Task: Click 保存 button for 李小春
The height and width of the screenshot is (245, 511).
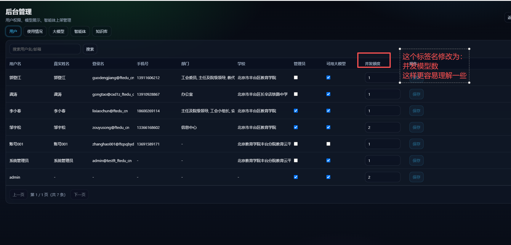Action: tap(416, 111)
